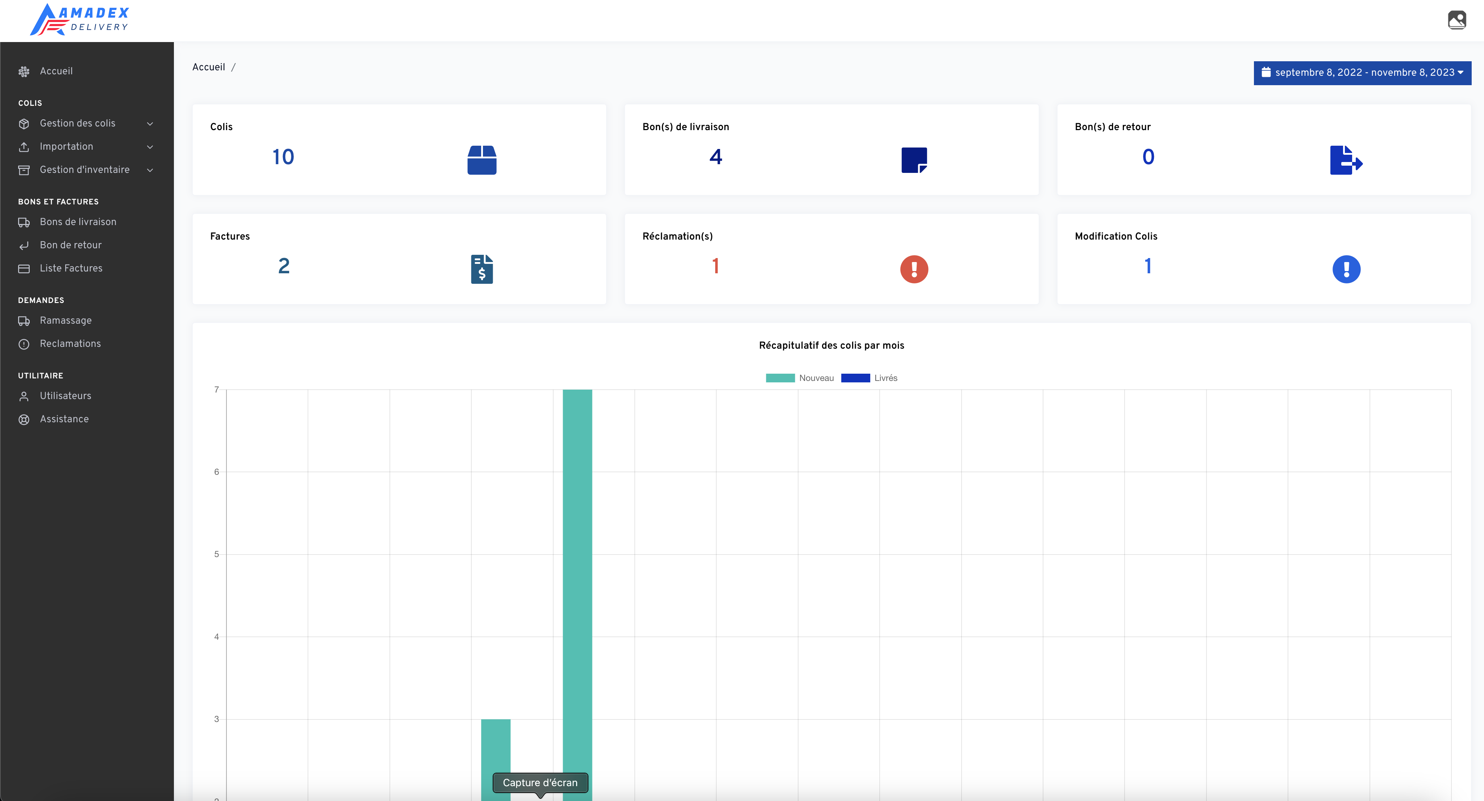
Task: Click the Bon(s) de retour export icon
Action: [x=1346, y=159]
